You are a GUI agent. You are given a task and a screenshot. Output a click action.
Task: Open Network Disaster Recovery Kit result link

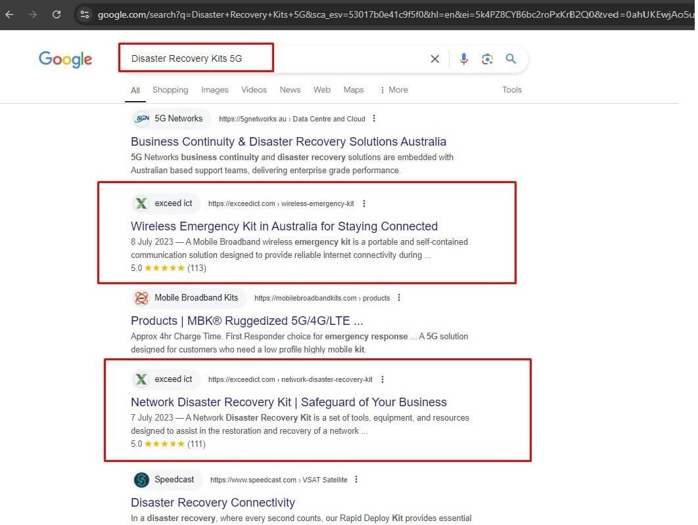pyautogui.click(x=289, y=402)
